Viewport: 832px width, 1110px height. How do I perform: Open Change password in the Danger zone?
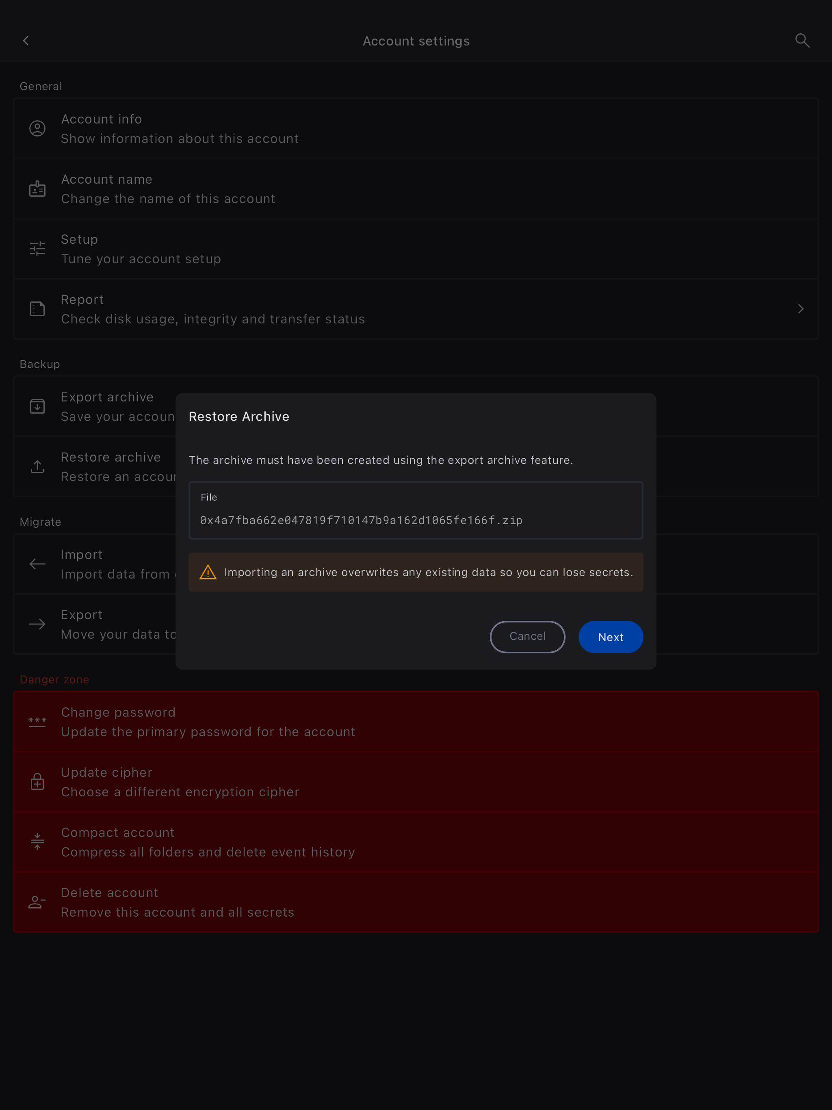coord(416,722)
